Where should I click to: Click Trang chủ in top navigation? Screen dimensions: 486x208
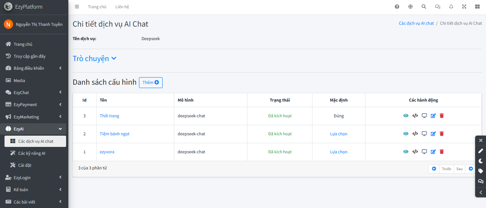click(97, 7)
